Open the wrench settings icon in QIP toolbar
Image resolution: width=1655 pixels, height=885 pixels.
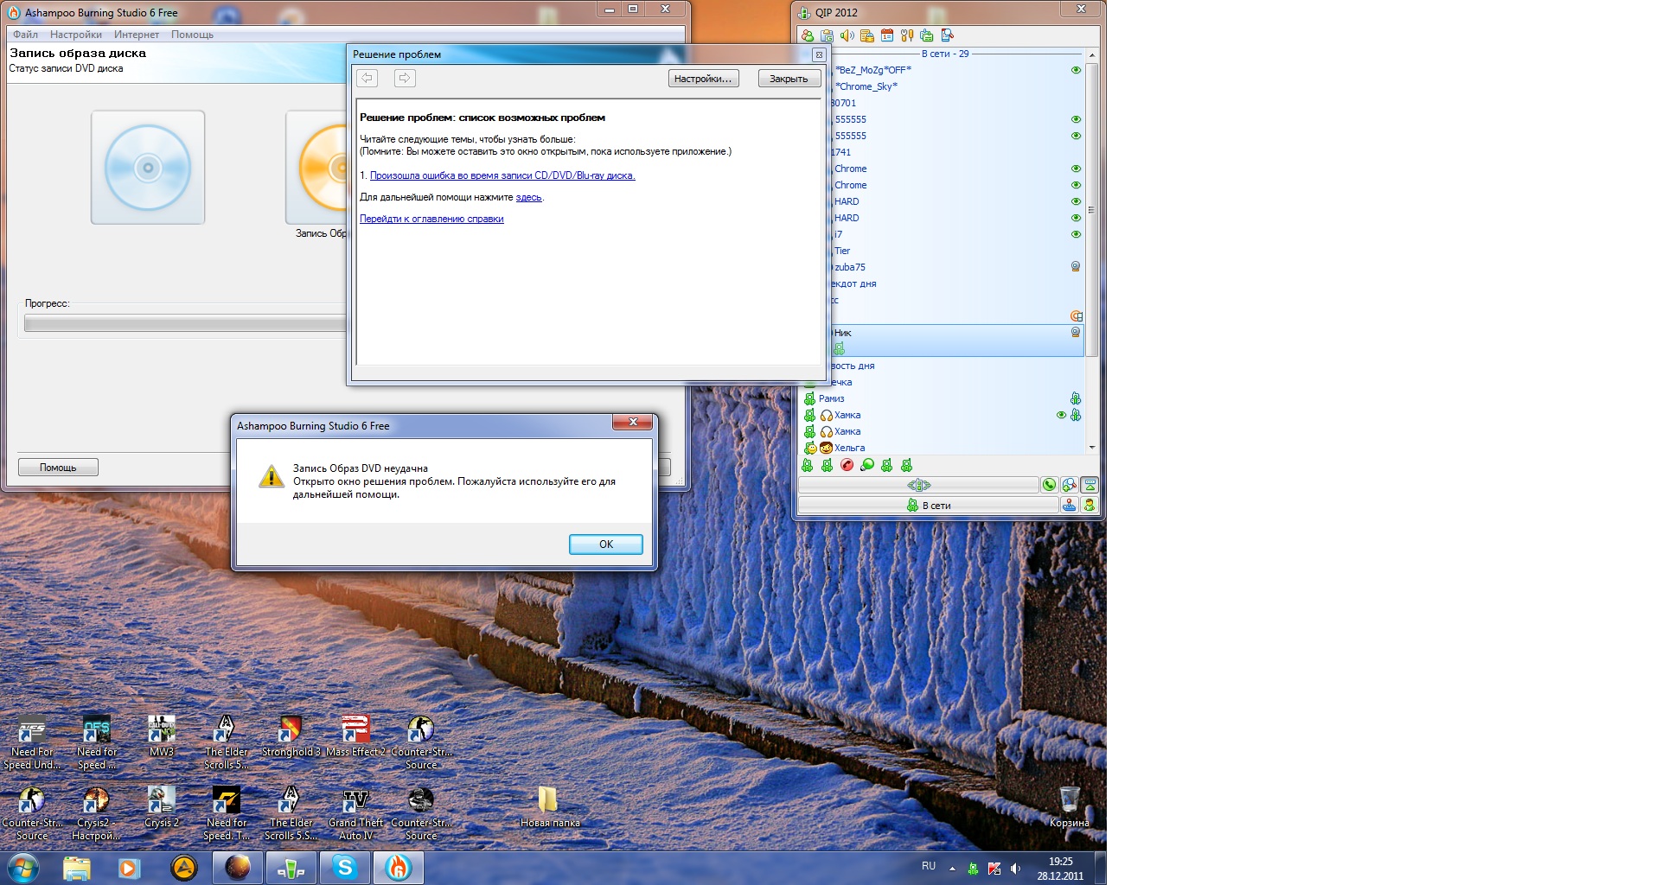(x=906, y=35)
